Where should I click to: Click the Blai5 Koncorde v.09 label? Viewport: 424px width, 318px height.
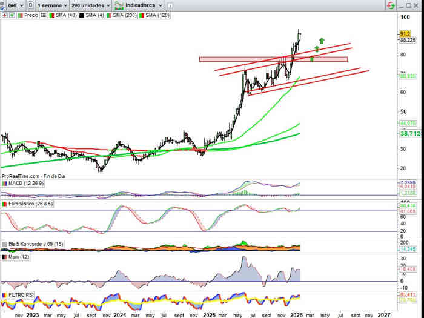35,244
